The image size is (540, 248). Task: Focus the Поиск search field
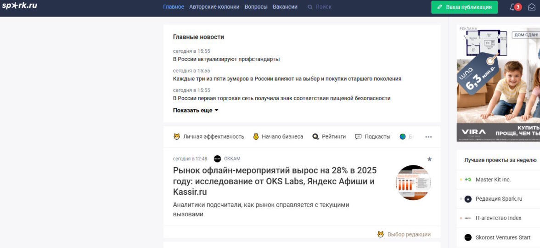(x=323, y=7)
